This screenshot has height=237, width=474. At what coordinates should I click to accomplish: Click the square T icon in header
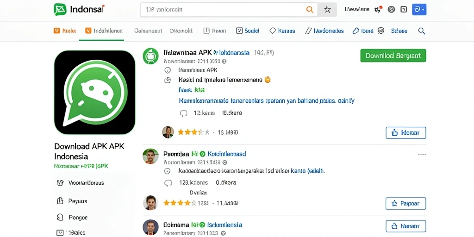coord(404,9)
